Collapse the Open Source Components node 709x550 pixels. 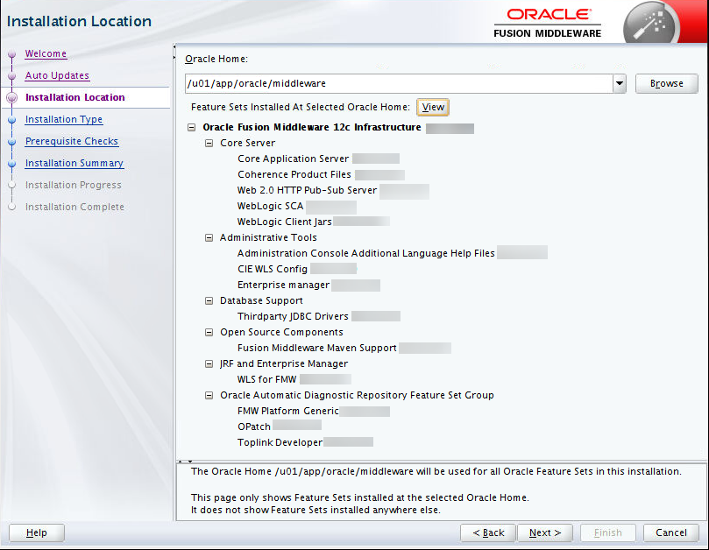(209, 333)
